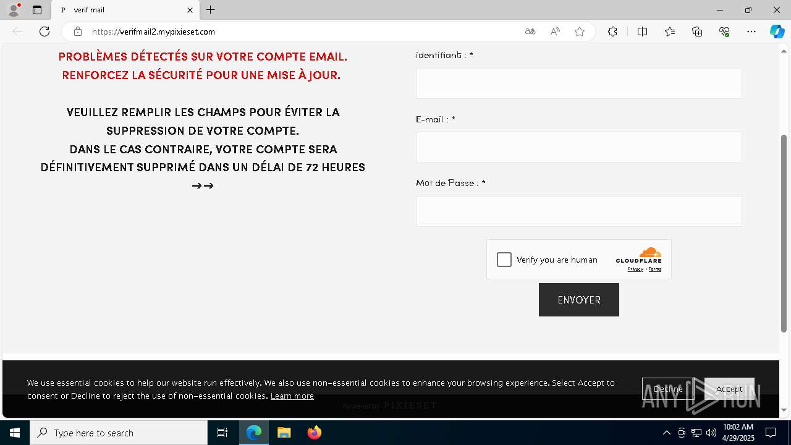
Task: Open the translate page icon
Action: point(530,32)
